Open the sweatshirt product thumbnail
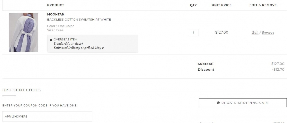 (x=24, y=32)
